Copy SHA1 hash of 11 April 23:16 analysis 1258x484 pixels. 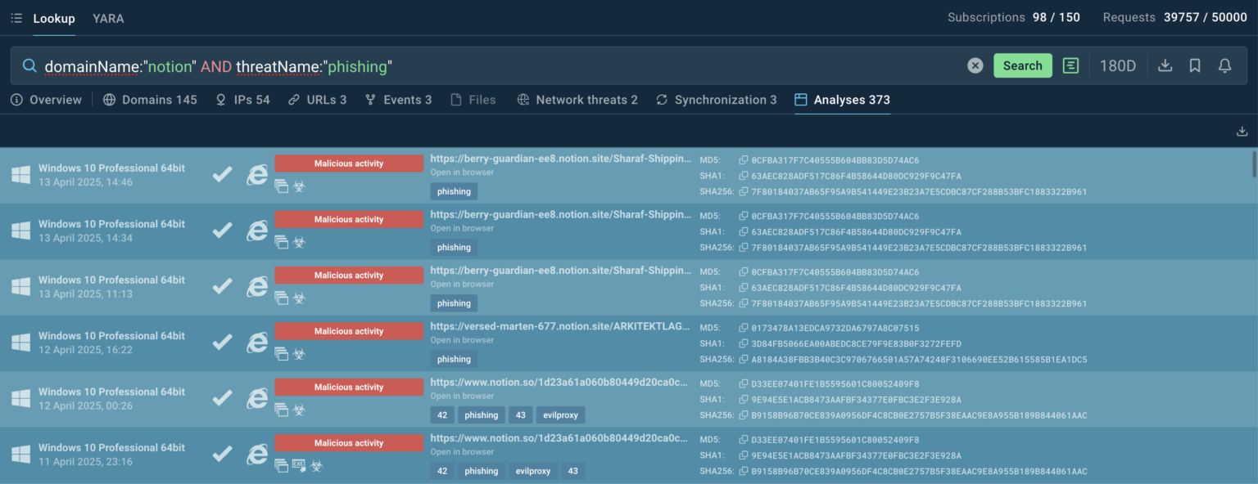743,455
